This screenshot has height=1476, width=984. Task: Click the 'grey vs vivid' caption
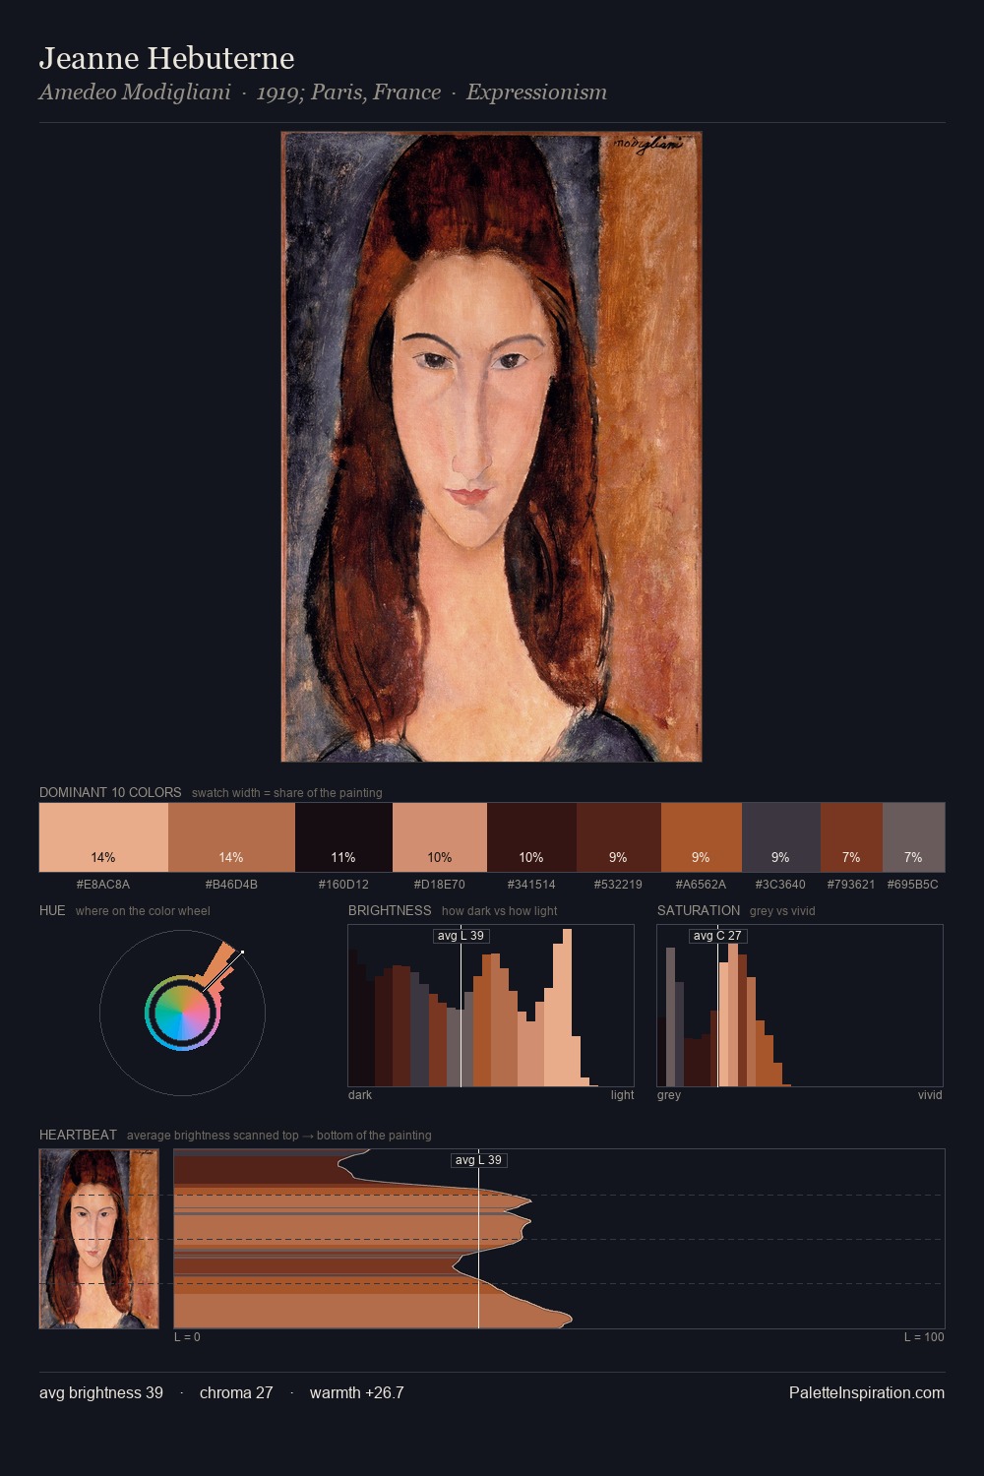pos(782,911)
